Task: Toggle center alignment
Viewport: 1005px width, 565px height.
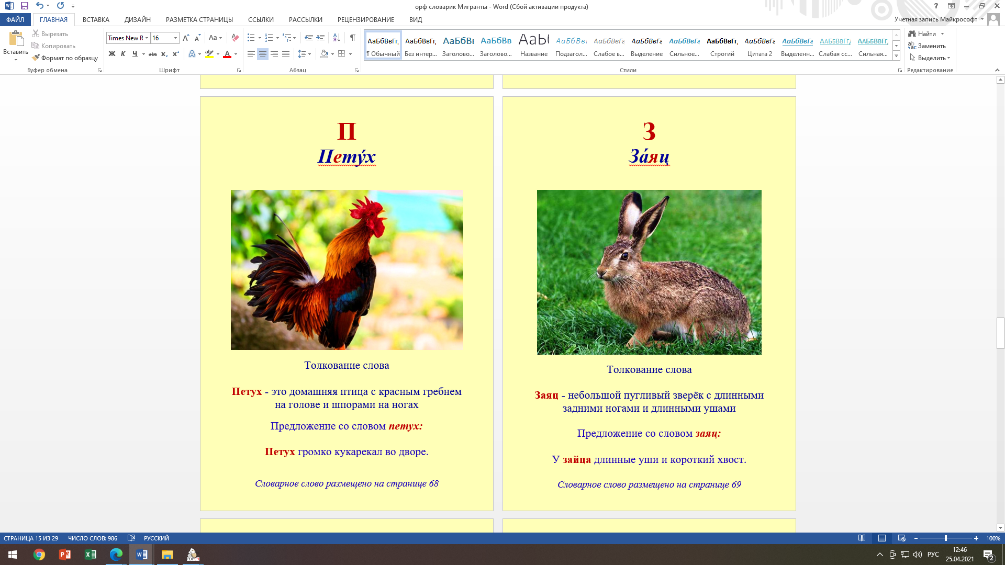Action: [262, 54]
